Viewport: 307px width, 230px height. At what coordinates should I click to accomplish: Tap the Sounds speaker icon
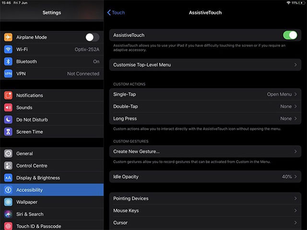point(8,107)
